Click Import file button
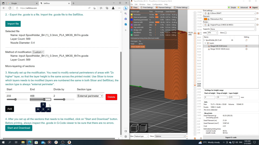The width and height of the screenshot is (259, 145). coord(13,24)
